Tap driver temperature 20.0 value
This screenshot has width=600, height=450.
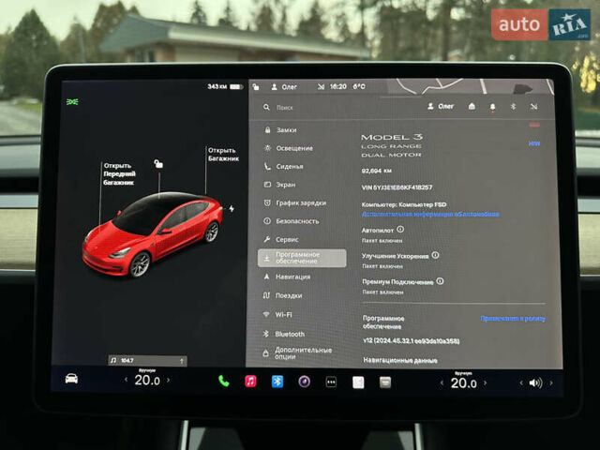pos(147,381)
